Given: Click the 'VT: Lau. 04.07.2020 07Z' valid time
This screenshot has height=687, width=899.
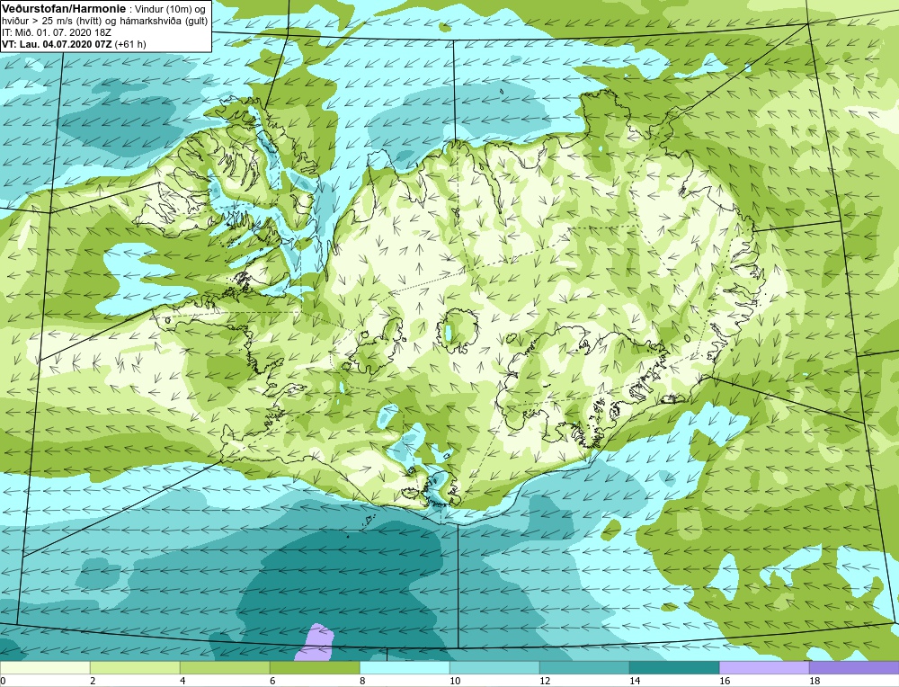Looking at the screenshot, I should click(x=57, y=44).
